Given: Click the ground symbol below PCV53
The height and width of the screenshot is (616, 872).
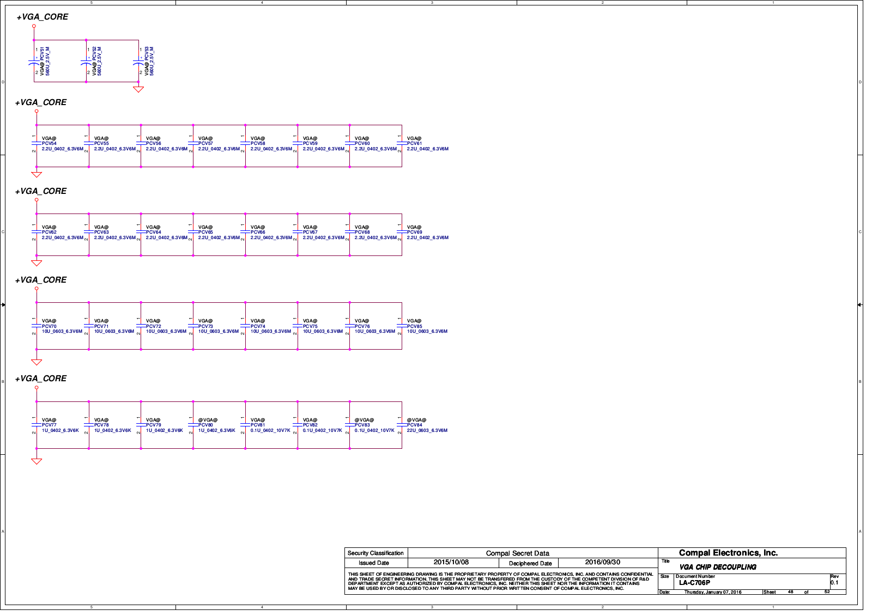Looking at the screenshot, I should [138, 89].
